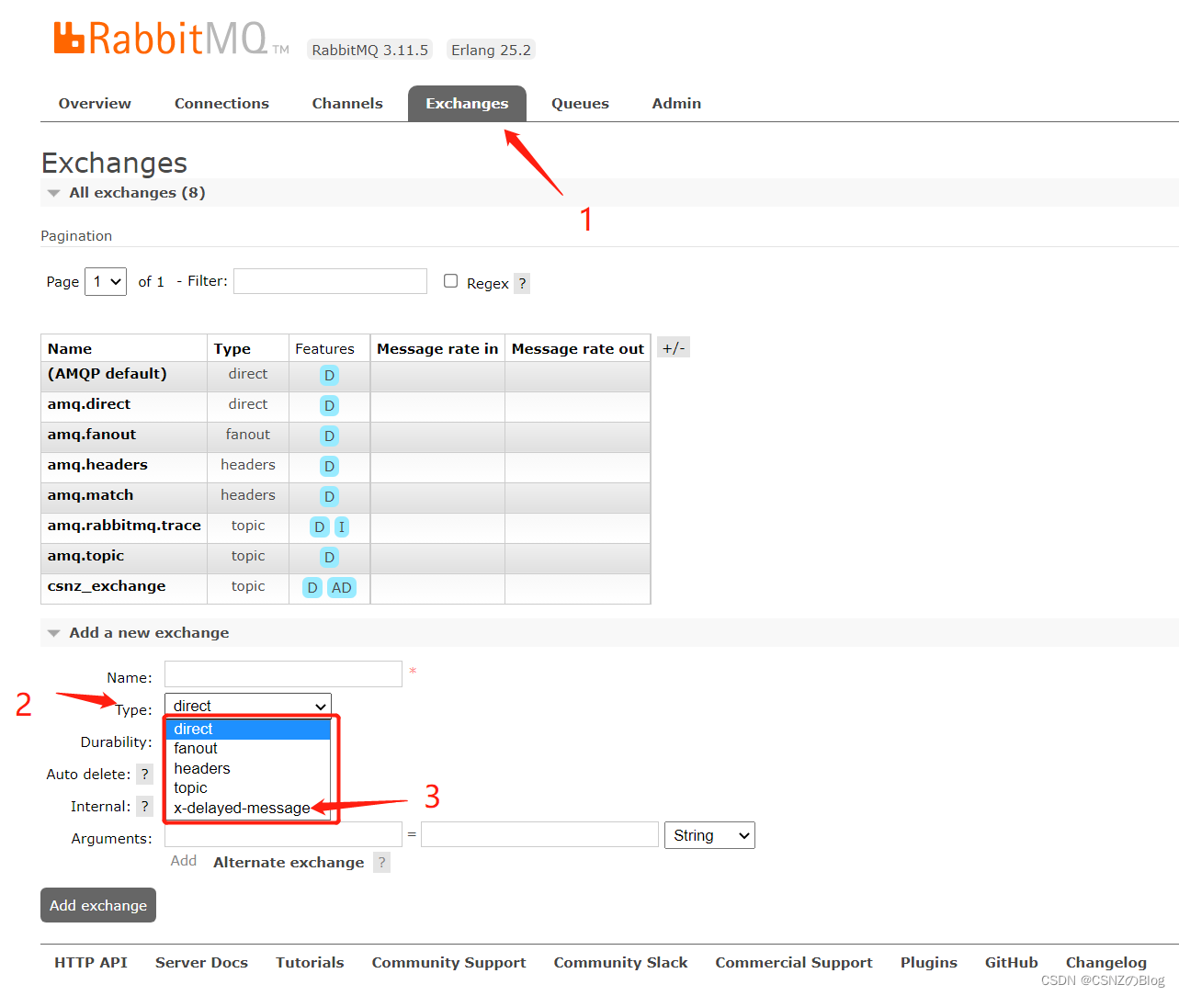Click the Regex help question mark
The width and height of the screenshot is (1179, 996).
(x=522, y=283)
